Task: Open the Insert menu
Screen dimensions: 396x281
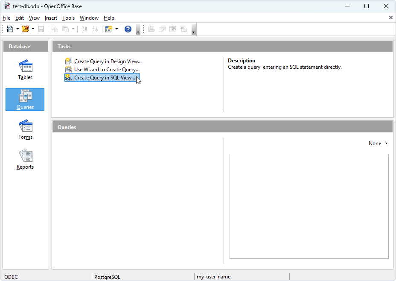Action: [51, 18]
